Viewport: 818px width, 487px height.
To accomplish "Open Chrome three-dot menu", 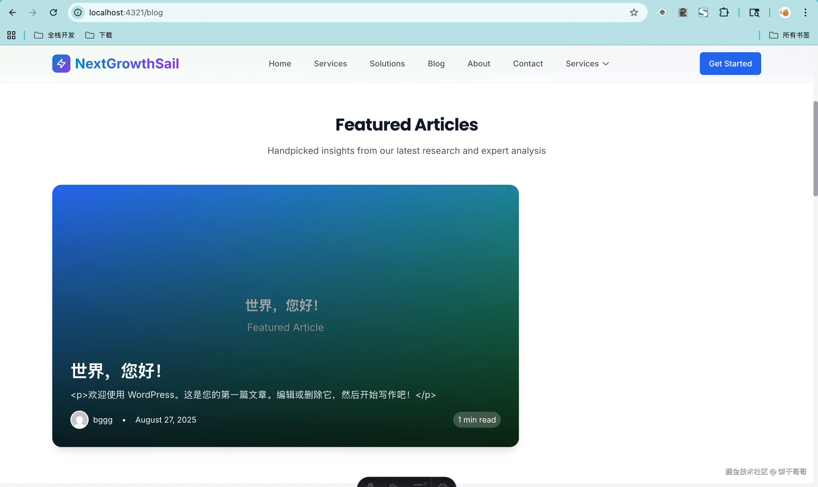I will 805,12.
